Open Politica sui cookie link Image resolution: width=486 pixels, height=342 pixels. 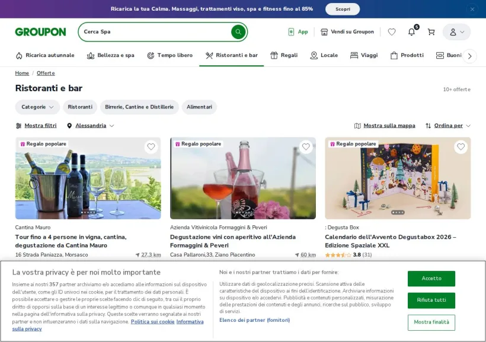pos(152,321)
